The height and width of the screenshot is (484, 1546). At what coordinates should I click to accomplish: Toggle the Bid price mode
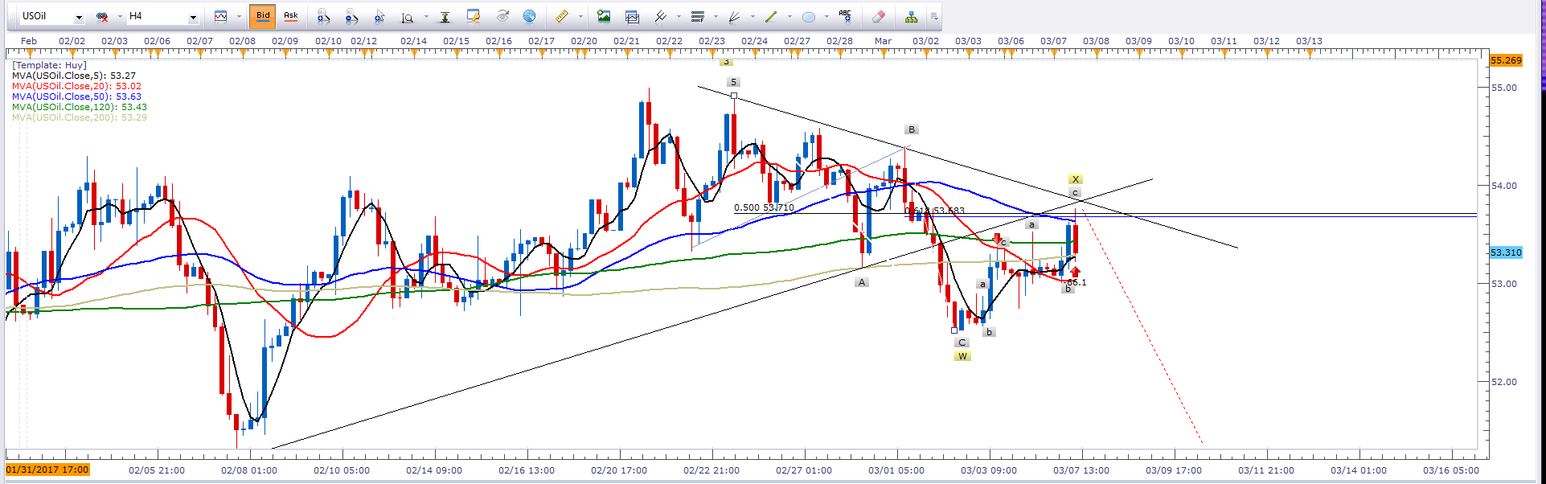click(x=263, y=16)
